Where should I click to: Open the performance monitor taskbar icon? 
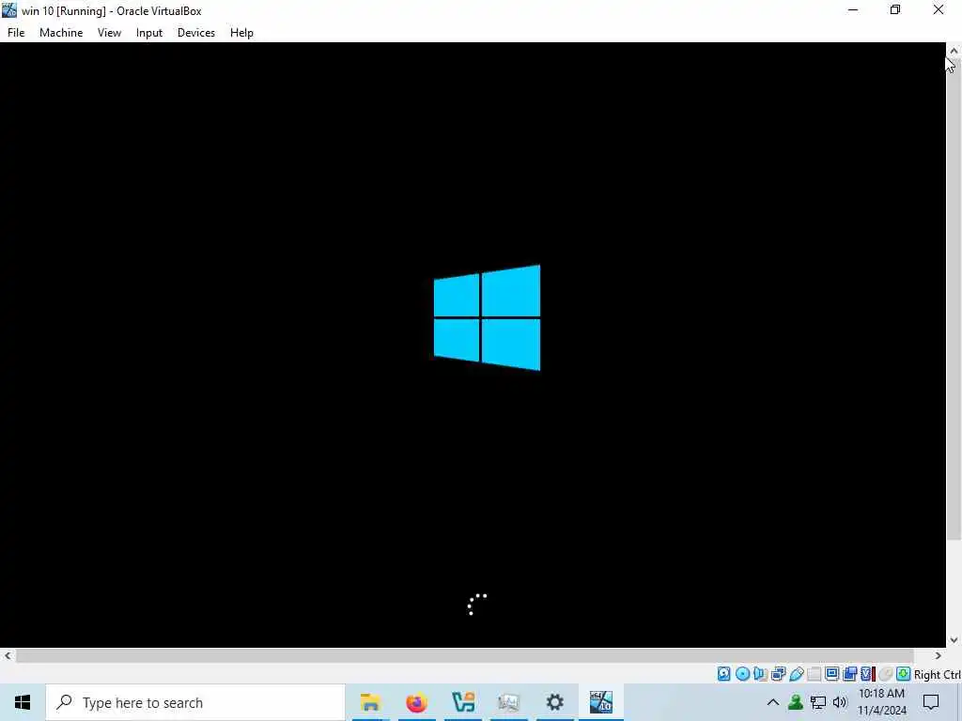click(x=508, y=702)
